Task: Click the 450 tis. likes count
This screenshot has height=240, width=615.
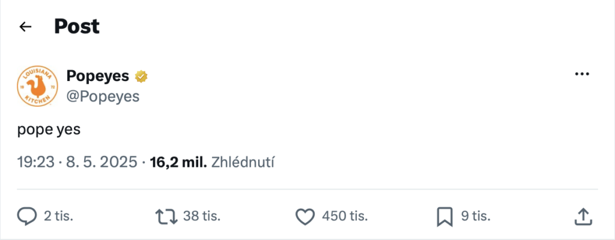Action: 345,215
